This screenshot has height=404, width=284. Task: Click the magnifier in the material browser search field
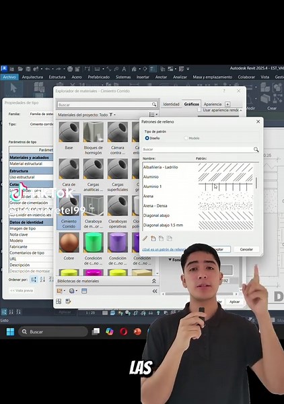[x=154, y=104]
